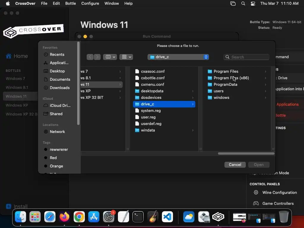Open TextEdit in the Dock
Image resolution: width=304 pixels, height=228 pixels.
pyautogui.click(x=123, y=217)
